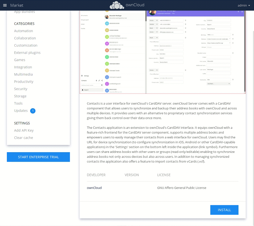
Task: Click the Market app title
Action: tap(17, 5)
